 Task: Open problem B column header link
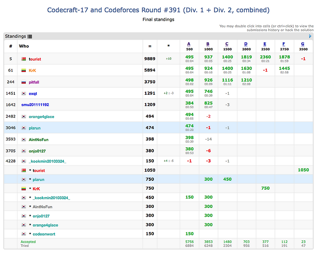(x=208, y=44)
